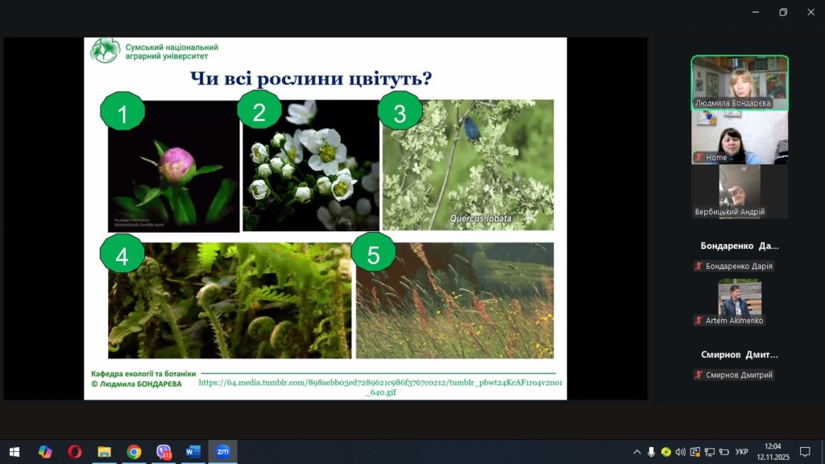Open the Windows Start menu
Image resolution: width=825 pixels, height=464 pixels.
[14, 452]
